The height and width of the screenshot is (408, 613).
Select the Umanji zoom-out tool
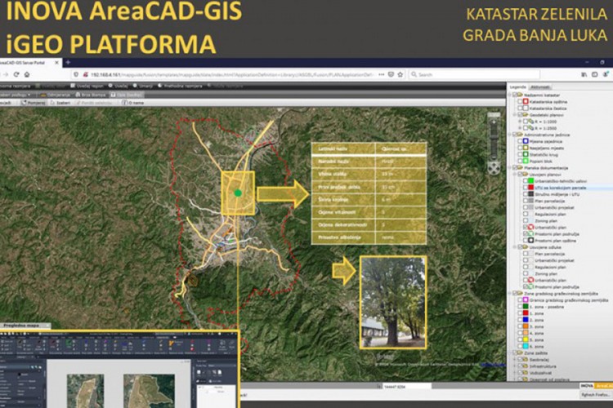pyautogui.click(x=143, y=86)
